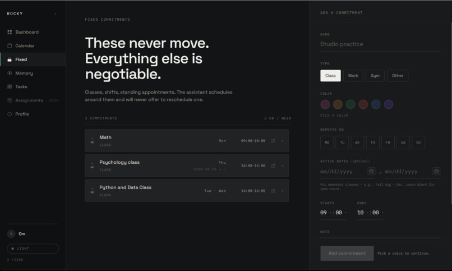Click the Fixed lock icon

10,59
